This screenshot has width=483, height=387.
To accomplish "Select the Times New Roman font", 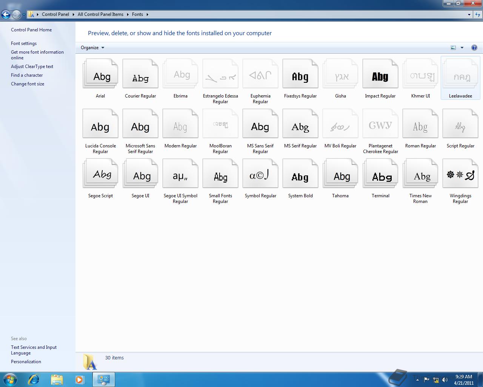I will pyautogui.click(x=420, y=174).
